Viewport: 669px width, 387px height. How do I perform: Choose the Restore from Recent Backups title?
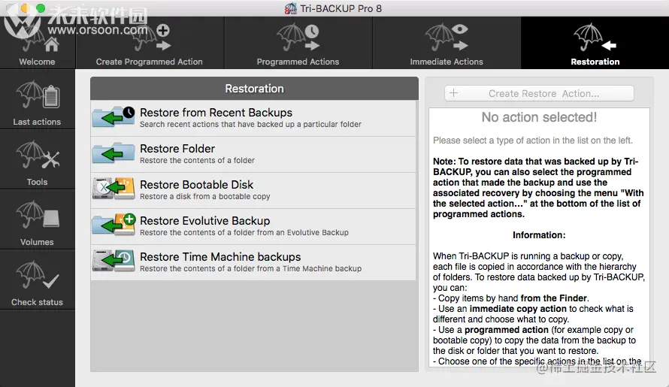tap(216, 113)
